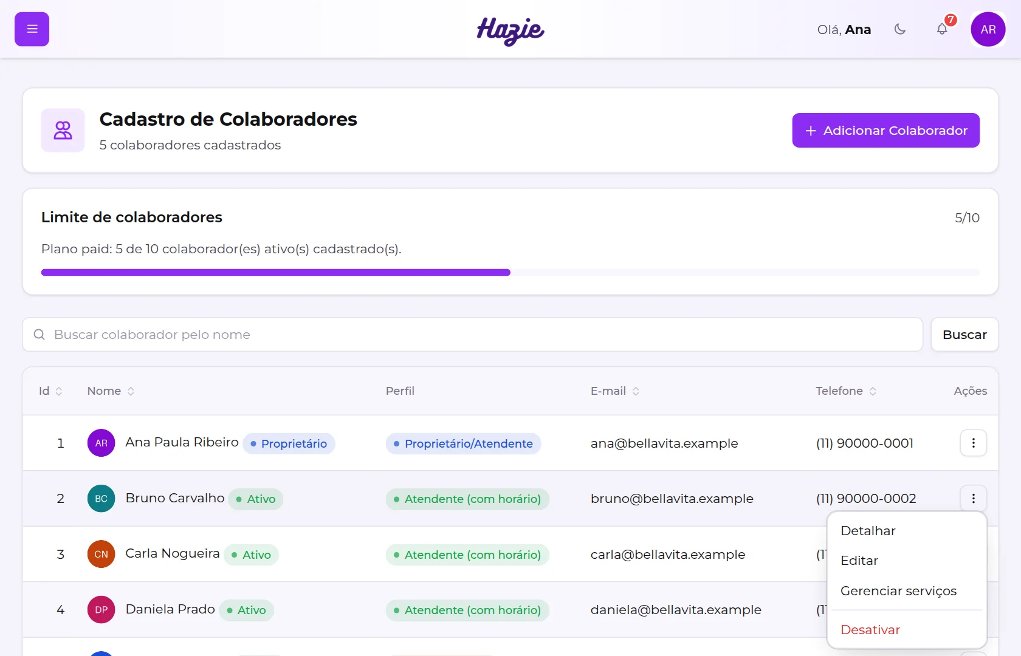Click the CN avatar for Carla
The height and width of the screenshot is (656, 1021).
pyautogui.click(x=101, y=554)
